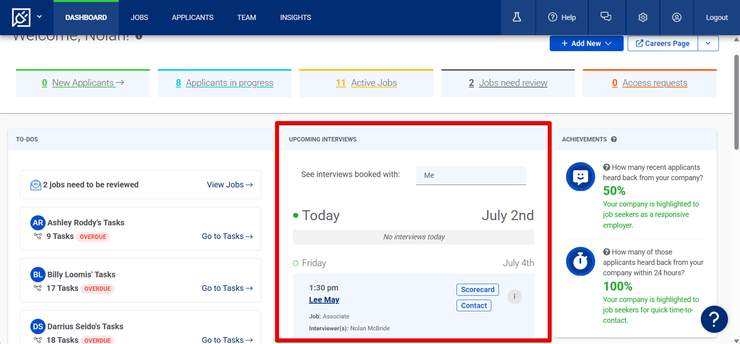Follow the Applicants in progress link
Screen dimensions: 740x344
[229, 83]
